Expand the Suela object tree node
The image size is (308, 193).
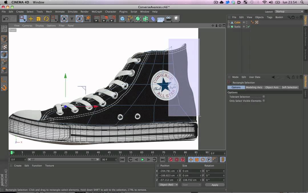pos(229,27)
